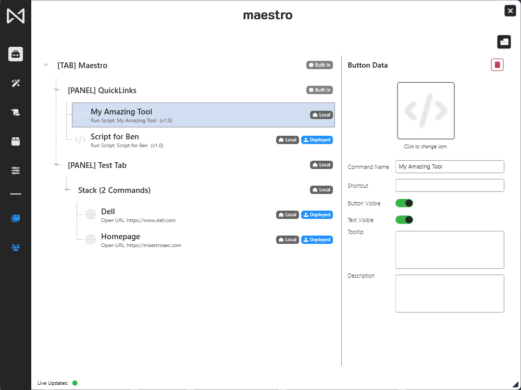Click the blue stacked windows sidebar icon
The image size is (521, 390).
16,218
